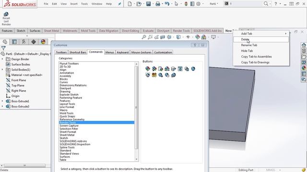
Task: Click the Recall Last Render icon
Action: (x=6, y=14)
